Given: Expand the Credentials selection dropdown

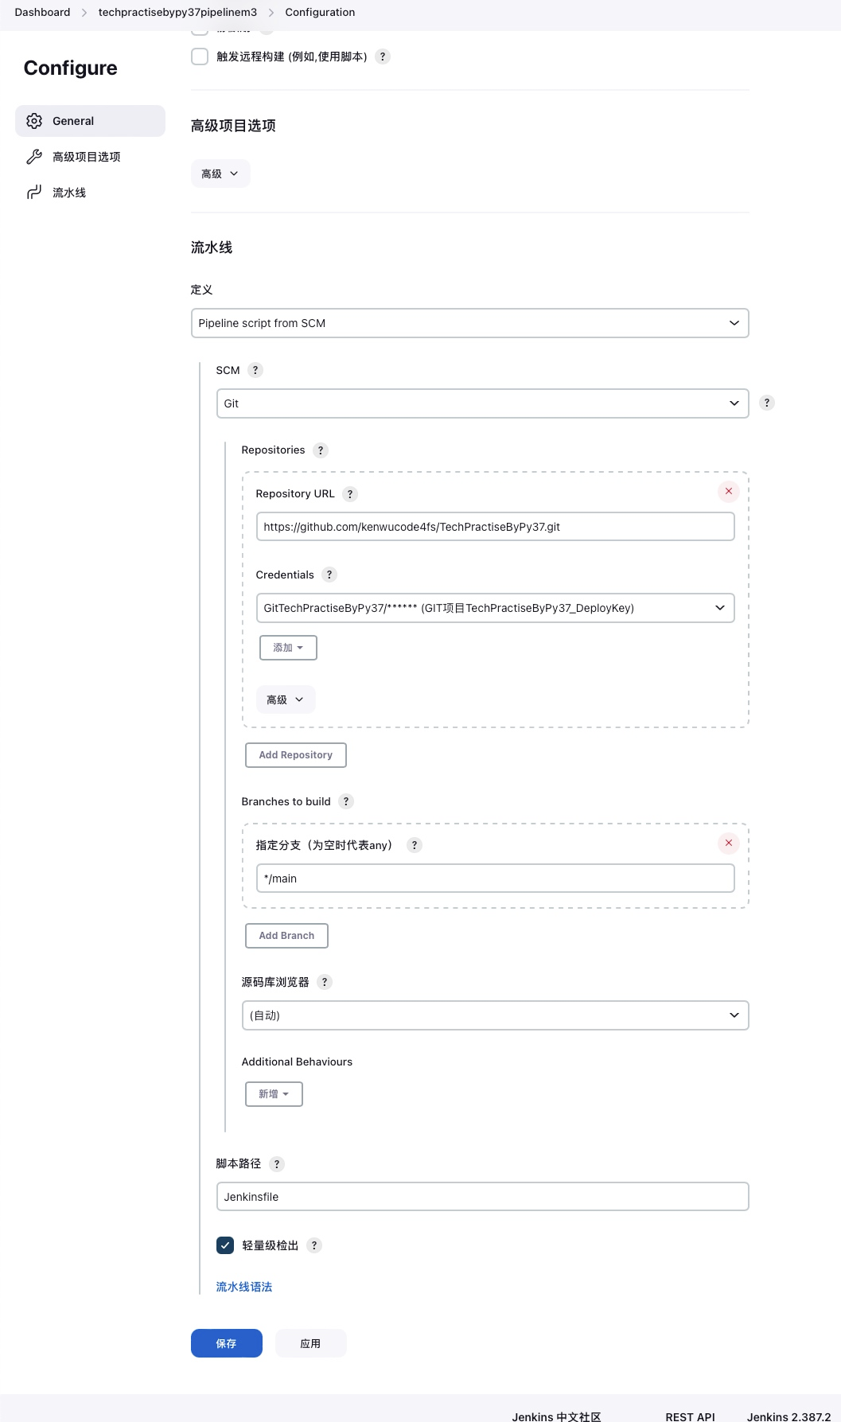Looking at the screenshot, I should [x=494, y=608].
